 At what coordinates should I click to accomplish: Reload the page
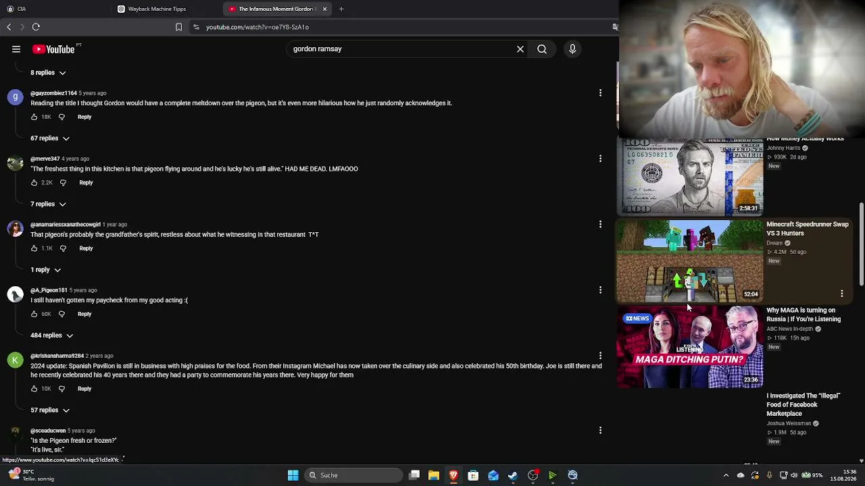pyautogui.click(x=36, y=27)
